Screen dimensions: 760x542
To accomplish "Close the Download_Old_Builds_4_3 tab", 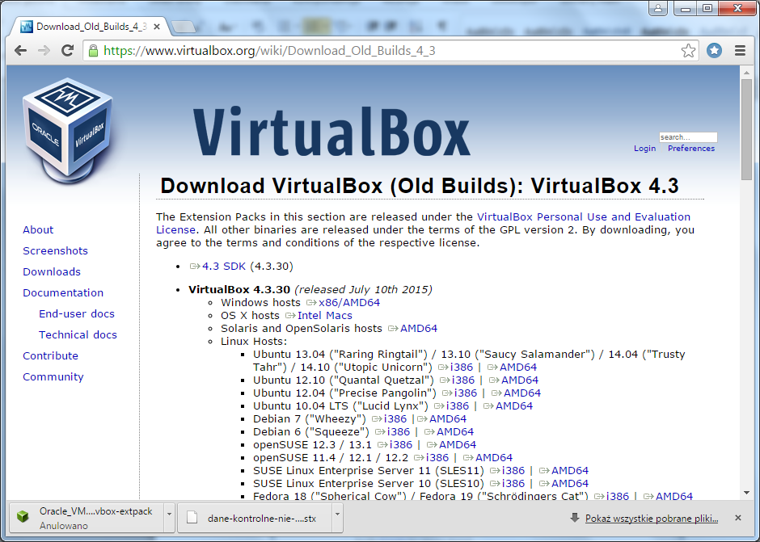I will pos(157,27).
